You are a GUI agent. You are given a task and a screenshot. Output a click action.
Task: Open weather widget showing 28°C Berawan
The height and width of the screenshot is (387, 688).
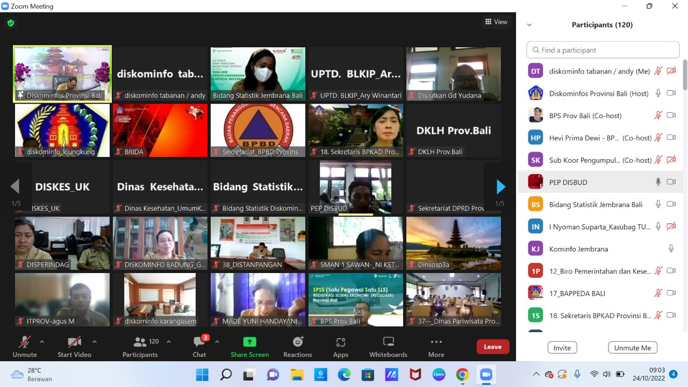(32, 374)
